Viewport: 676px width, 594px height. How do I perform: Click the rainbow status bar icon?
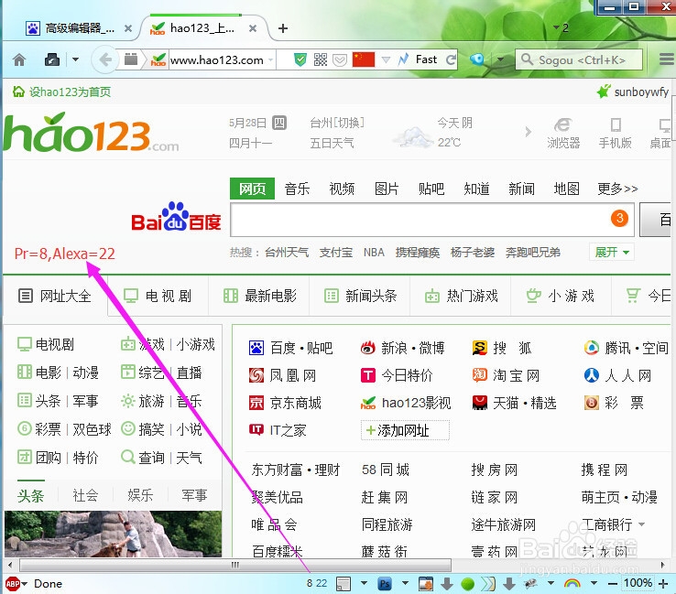(572, 584)
